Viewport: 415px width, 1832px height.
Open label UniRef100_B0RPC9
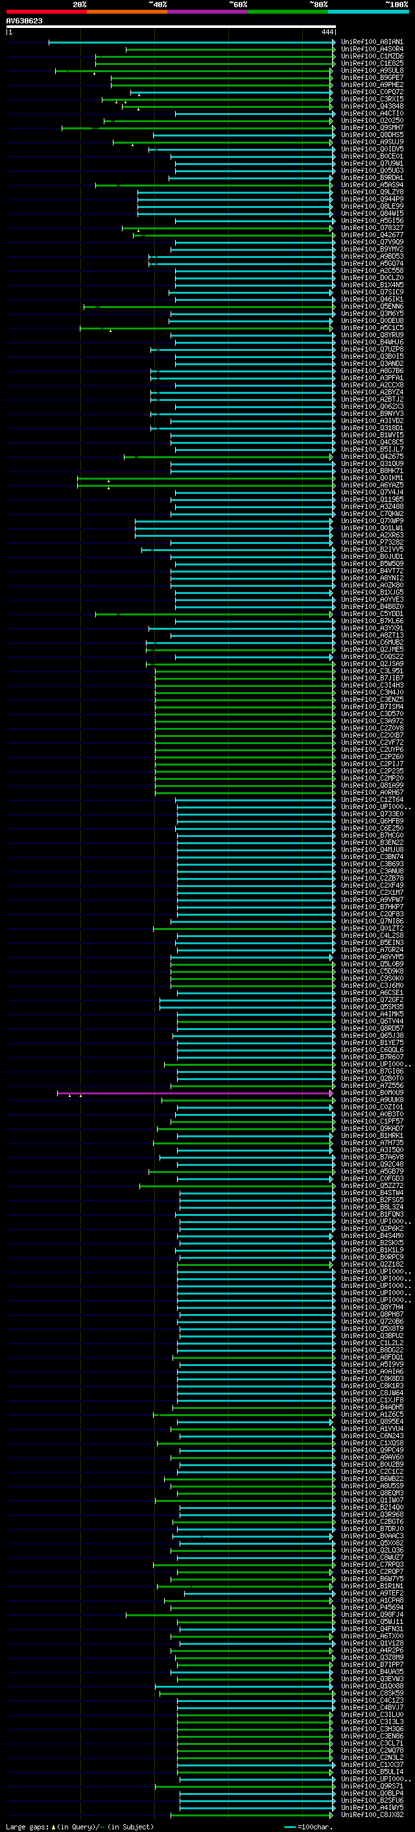[x=372, y=1257]
